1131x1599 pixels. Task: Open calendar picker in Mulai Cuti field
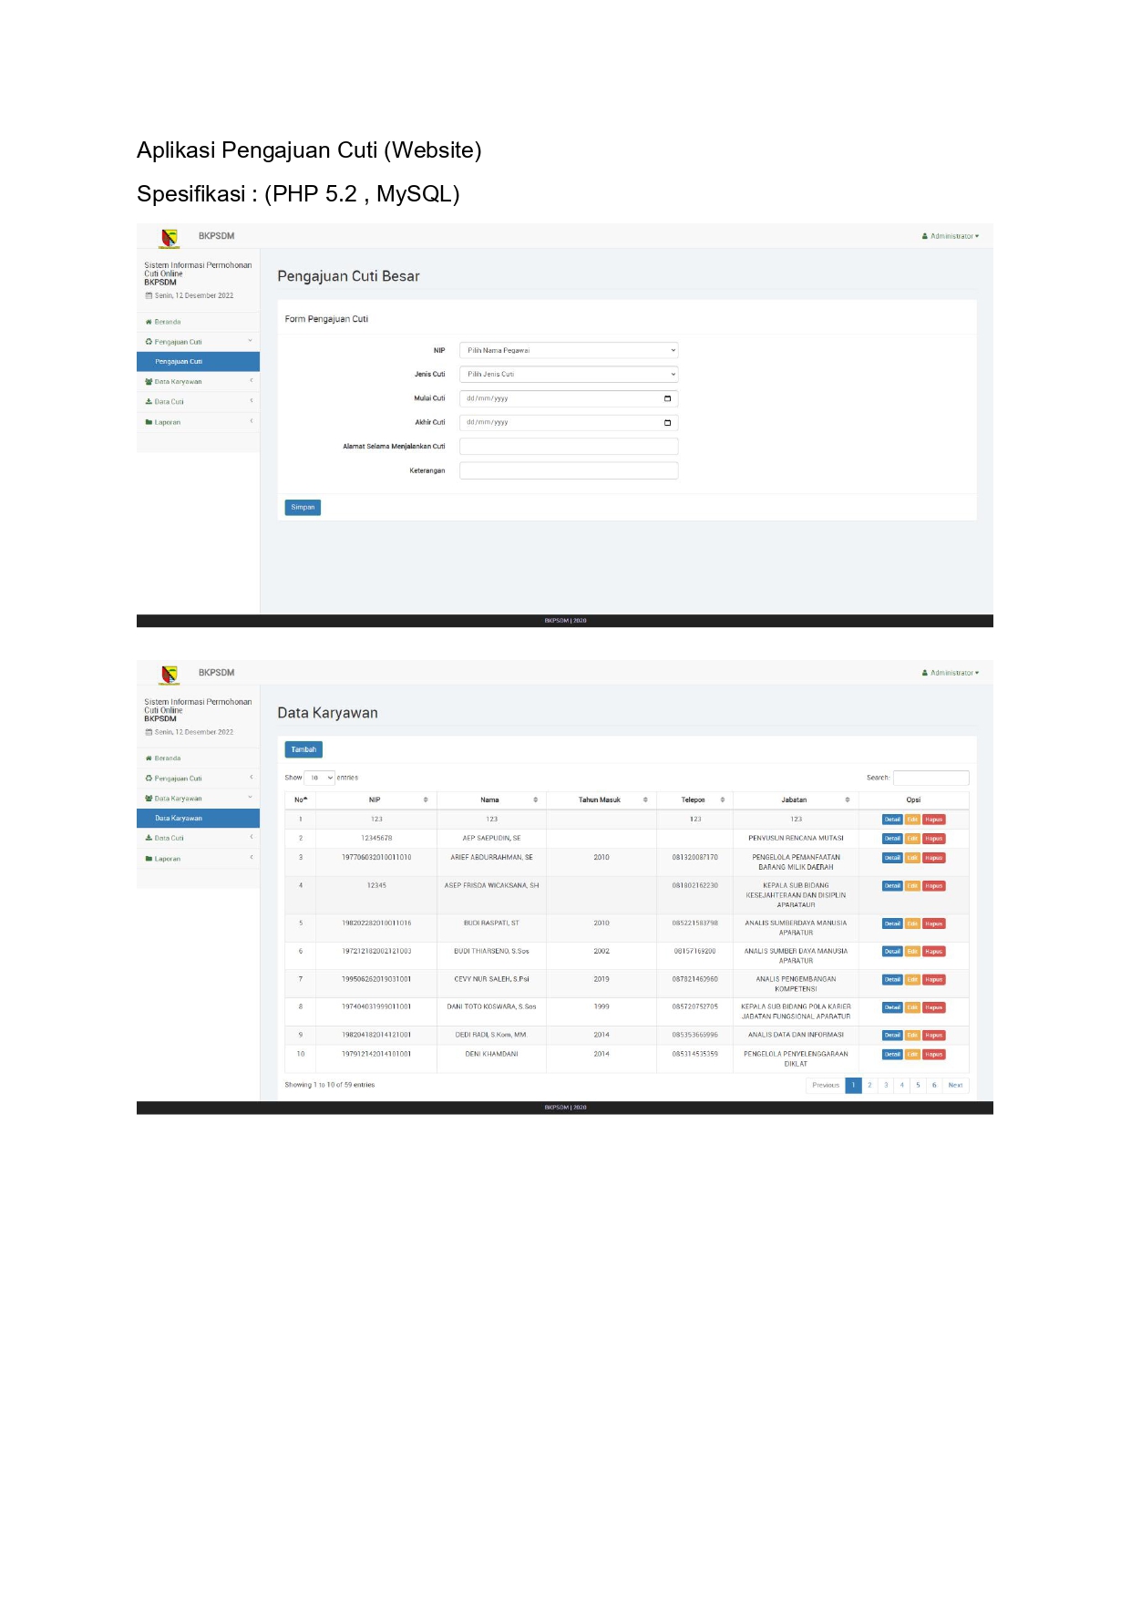click(667, 398)
